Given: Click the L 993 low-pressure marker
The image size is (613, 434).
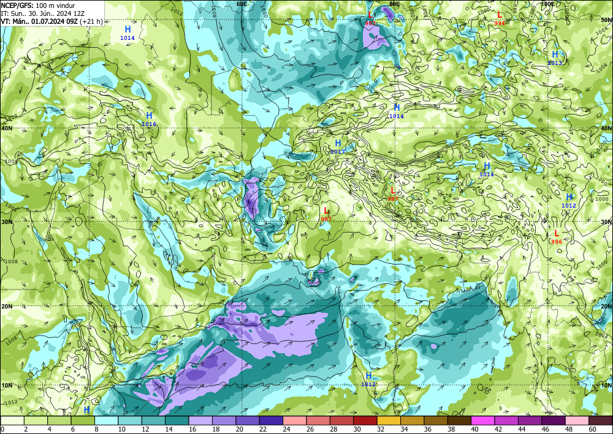Looking at the screenshot, I should (370, 18).
